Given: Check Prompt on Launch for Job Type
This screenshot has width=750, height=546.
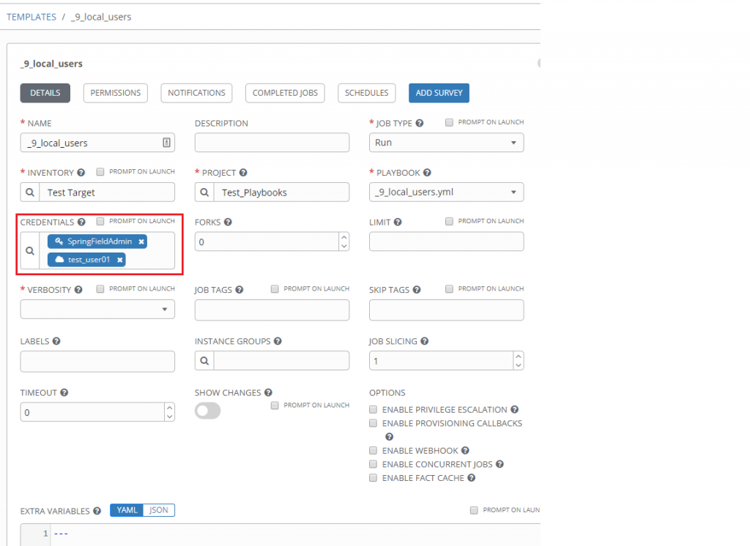Looking at the screenshot, I should coord(449,122).
